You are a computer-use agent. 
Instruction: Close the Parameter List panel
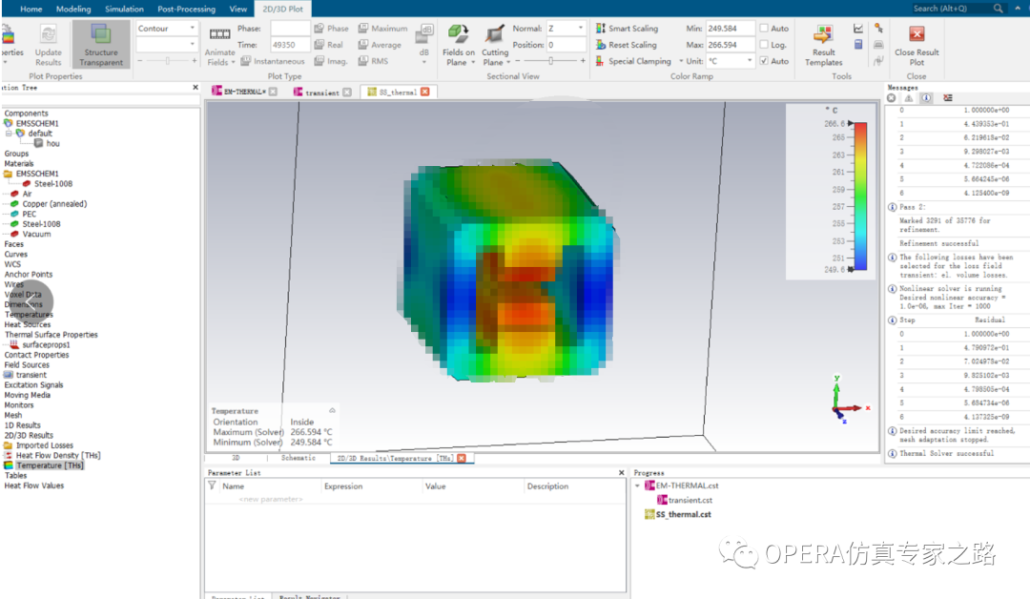pyautogui.click(x=622, y=473)
